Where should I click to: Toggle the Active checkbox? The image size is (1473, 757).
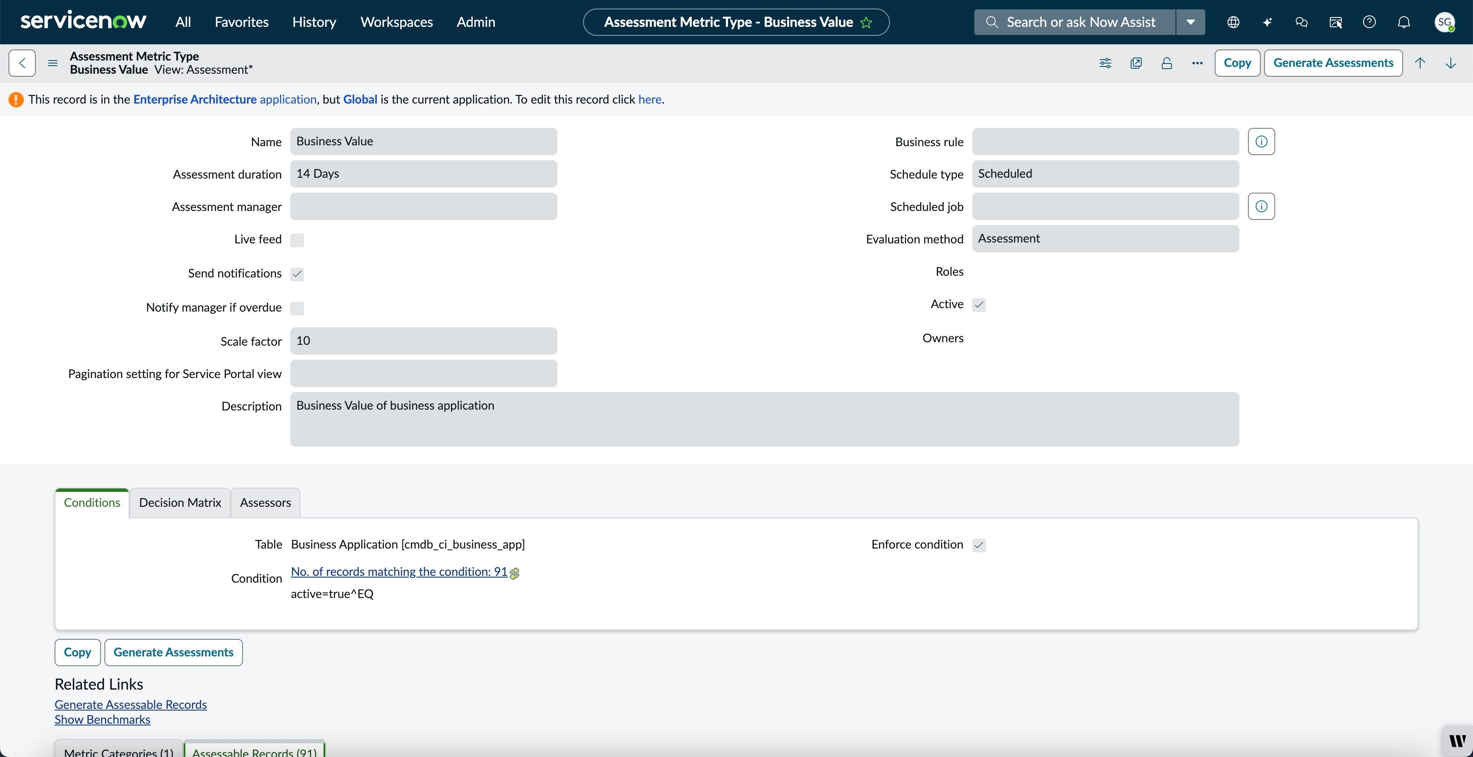[x=979, y=305]
